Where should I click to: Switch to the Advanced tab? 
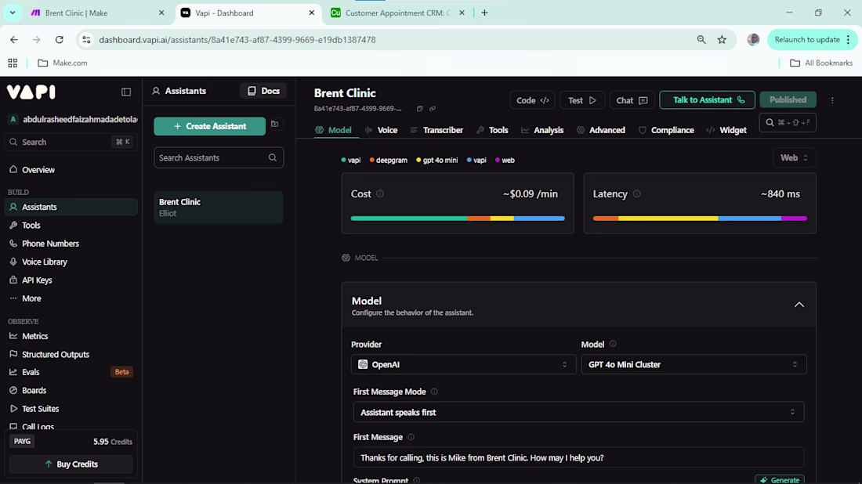coord(601,130)
